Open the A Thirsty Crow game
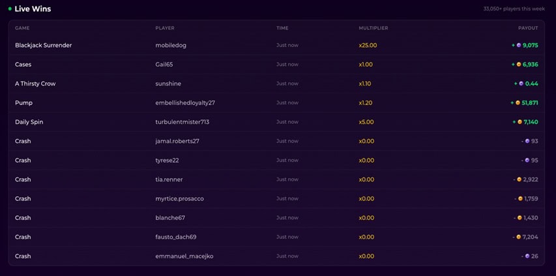 (35, 84)
